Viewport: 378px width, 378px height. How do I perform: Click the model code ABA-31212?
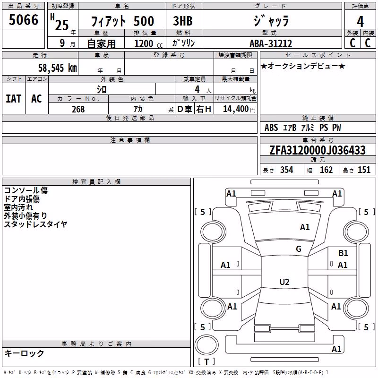[271, 43]
